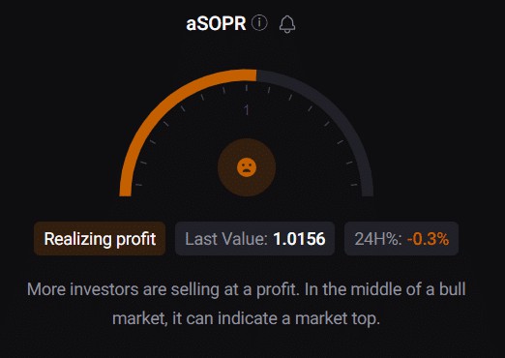
Task: Click the orange filled gauge arc
Action: point(162,109)
